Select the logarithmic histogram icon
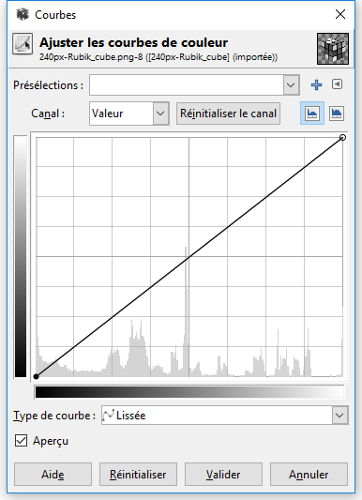 pyautogui.click(x=337, y=114)
